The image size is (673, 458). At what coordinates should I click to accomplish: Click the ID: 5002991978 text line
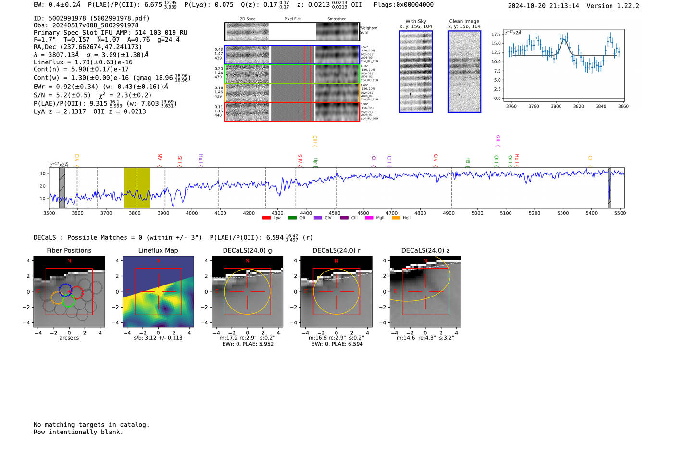tap(91, 18)
